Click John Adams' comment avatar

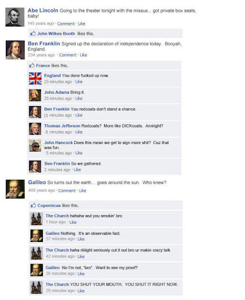pos(35,96)
